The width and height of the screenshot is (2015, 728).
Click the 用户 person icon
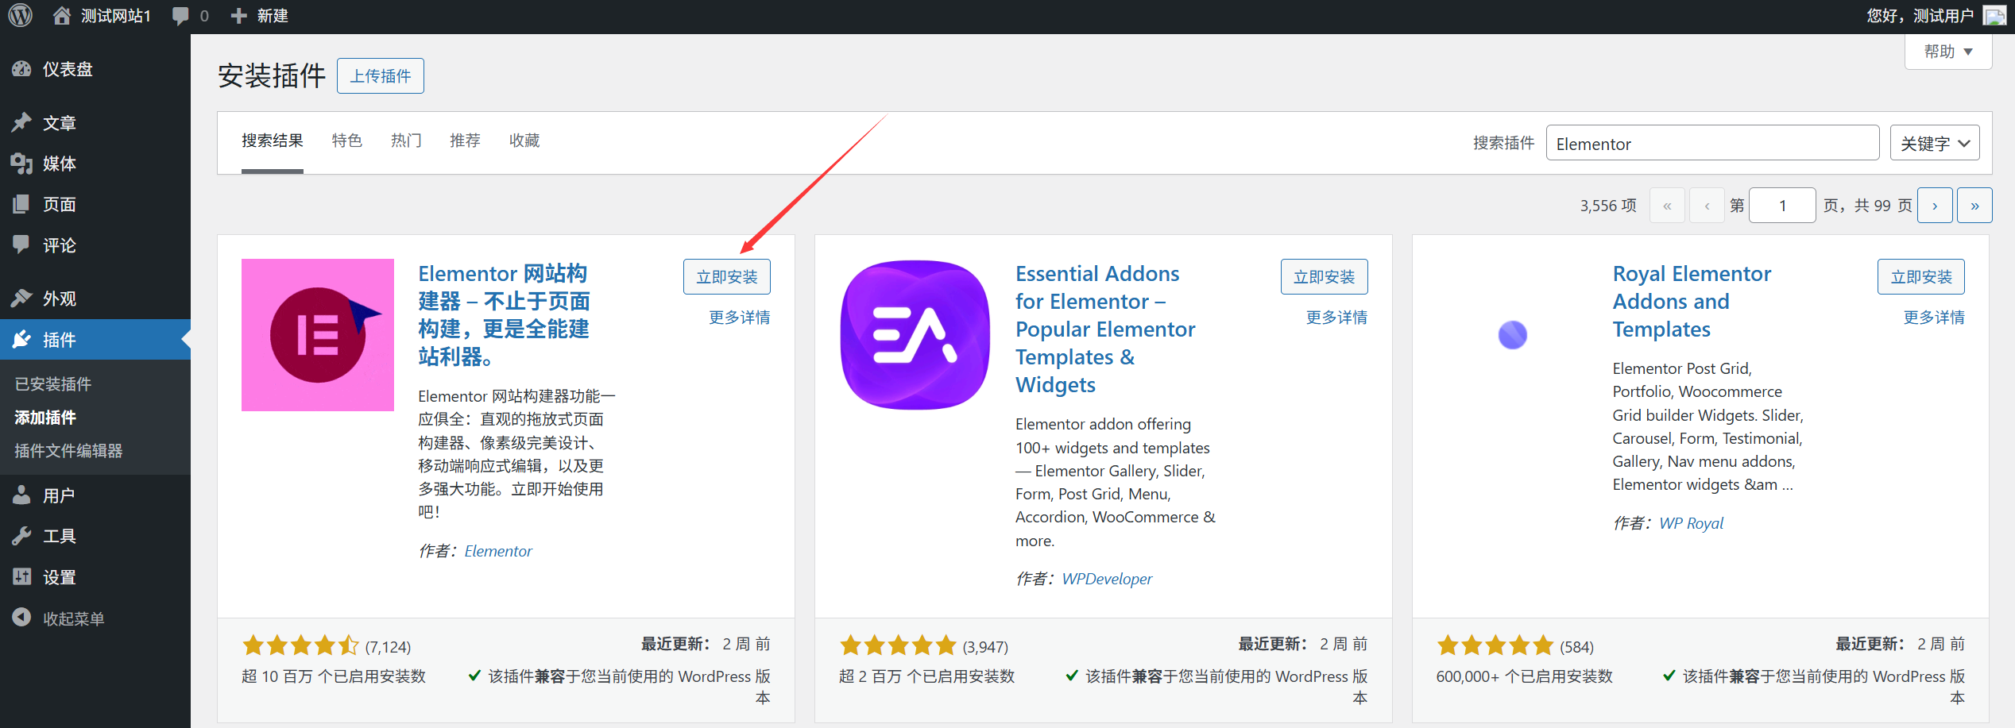click(x=21, y=495)
